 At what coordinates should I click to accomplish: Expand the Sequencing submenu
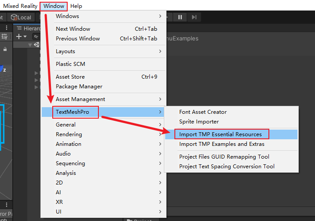point(103,163)
